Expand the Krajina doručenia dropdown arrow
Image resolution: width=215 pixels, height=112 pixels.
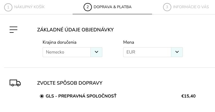coord(97,52)
